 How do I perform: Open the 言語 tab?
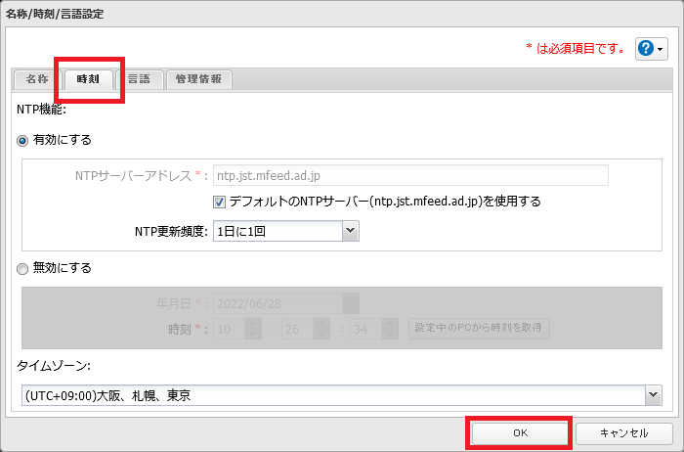pyautogui.click(x=139, y=79)
